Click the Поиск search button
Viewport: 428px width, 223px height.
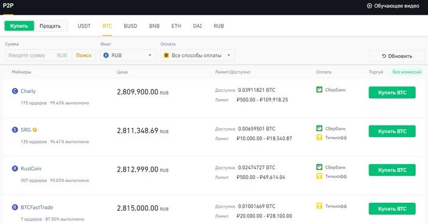coord(84,55)
